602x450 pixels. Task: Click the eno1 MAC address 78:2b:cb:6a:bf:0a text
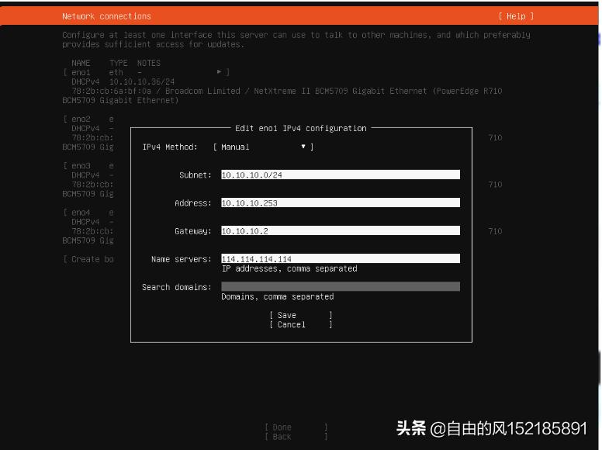112,91
